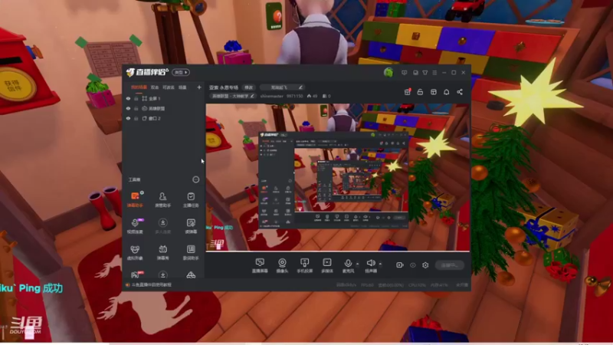Open the message icon in the title bar
This screenshot has width=613, height=345.
[x=405, y=72]
